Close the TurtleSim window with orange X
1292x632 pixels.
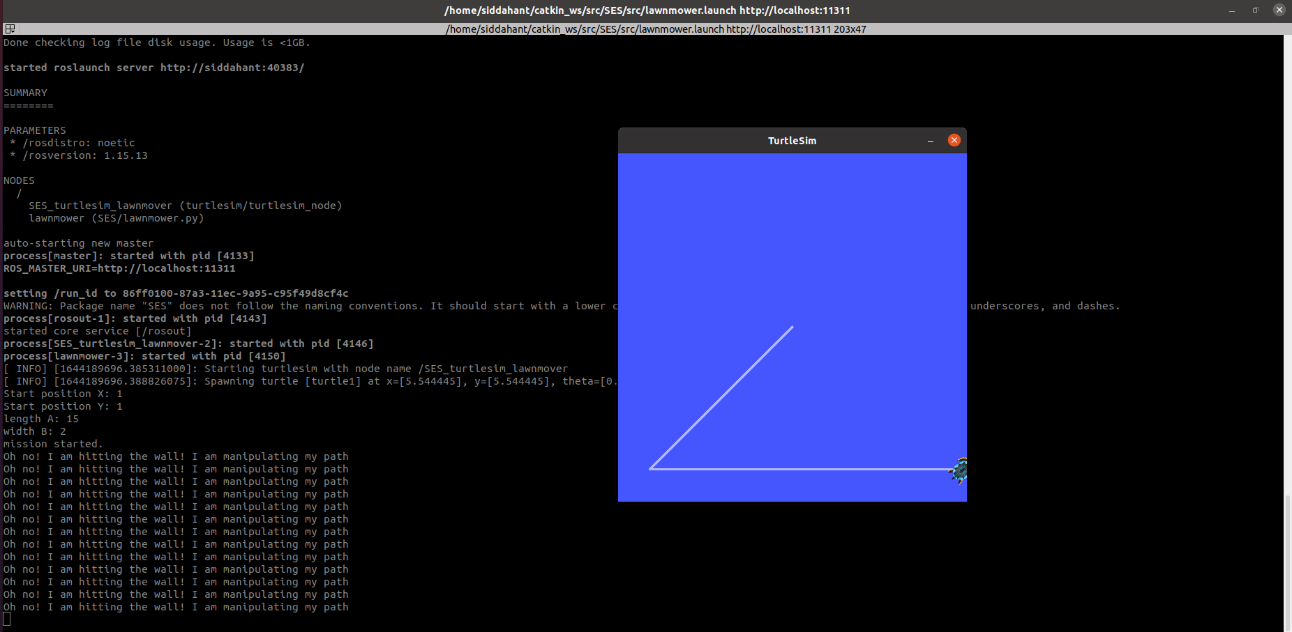point(954,140)
